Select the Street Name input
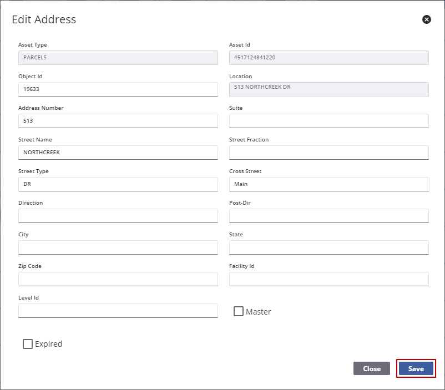 118,153
